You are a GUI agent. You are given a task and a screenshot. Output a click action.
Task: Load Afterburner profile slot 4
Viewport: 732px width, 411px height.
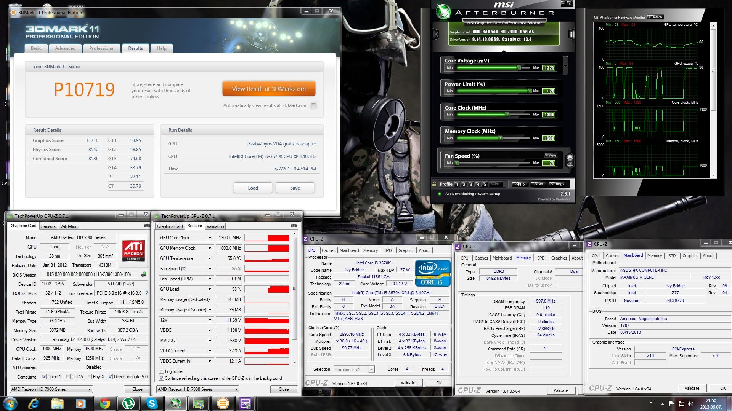[478, 184]
